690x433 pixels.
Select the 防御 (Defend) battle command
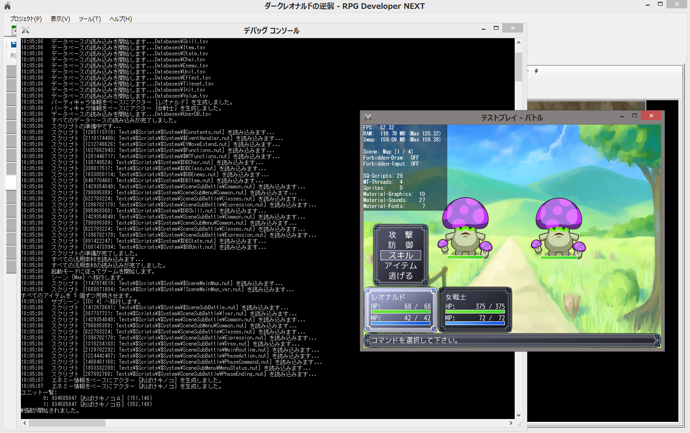coord(400,246)
